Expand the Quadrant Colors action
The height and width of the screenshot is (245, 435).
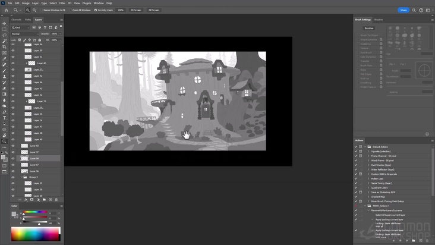(368, 188)
